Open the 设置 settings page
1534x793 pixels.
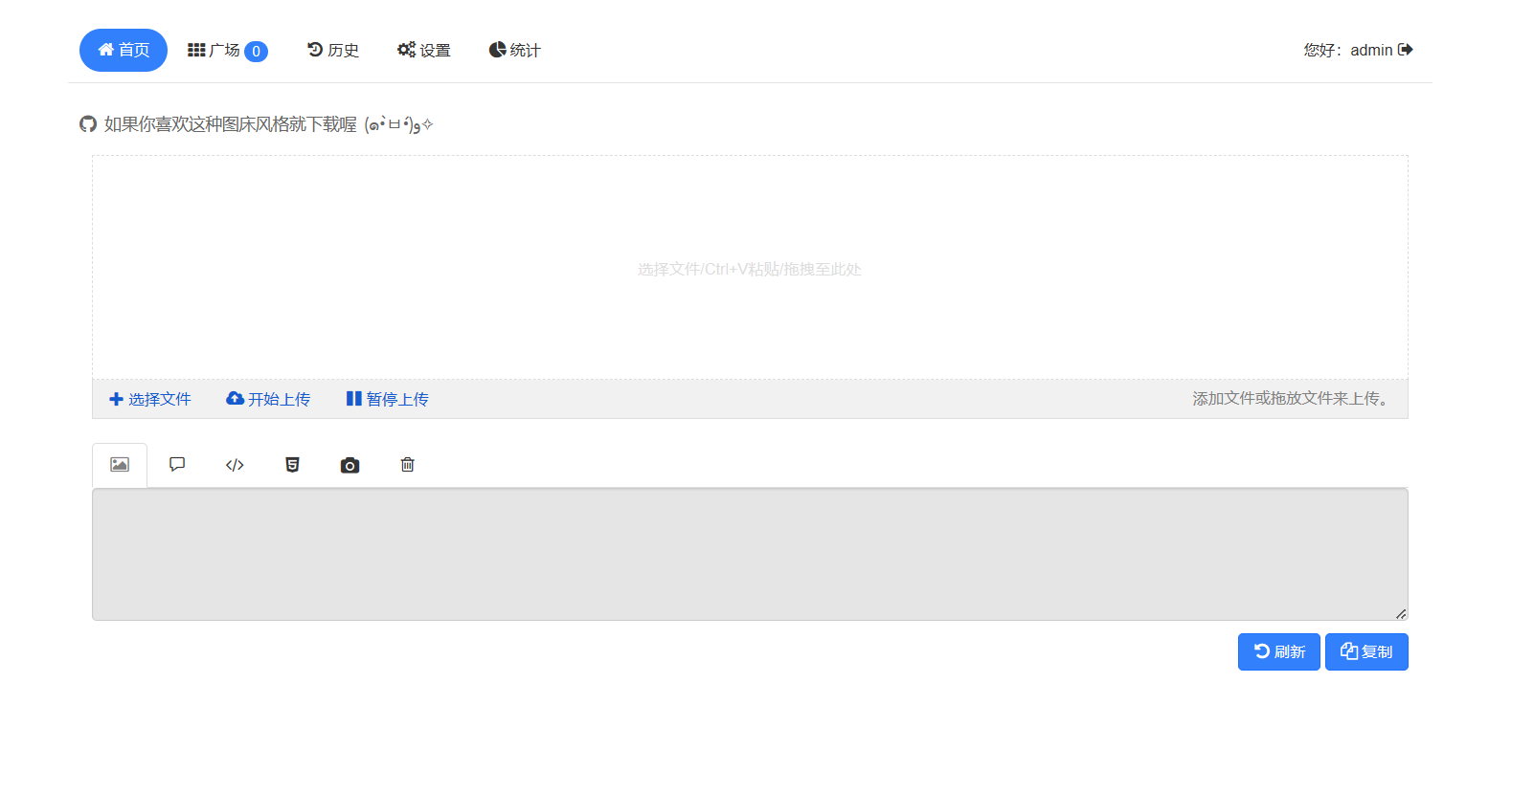(423, 50)
